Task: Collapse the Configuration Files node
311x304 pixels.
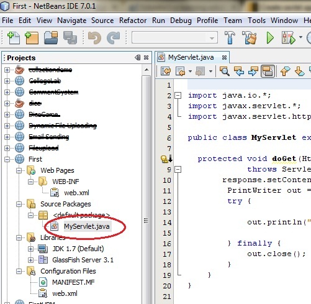Action: pyautogui.click(x=19, y=271)
